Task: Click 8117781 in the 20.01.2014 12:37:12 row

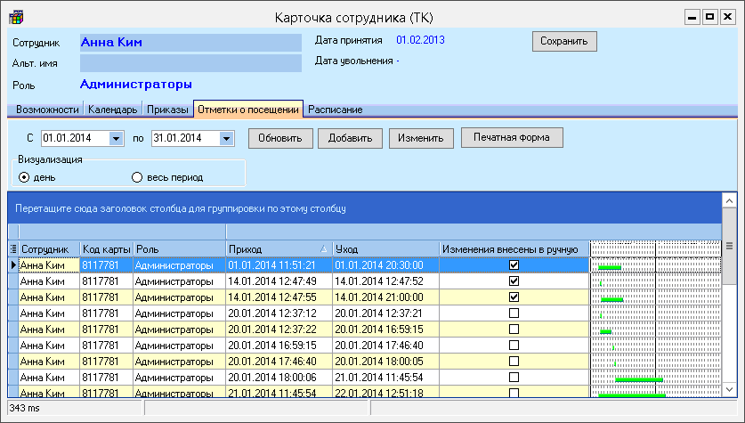Action: (107, 313)
